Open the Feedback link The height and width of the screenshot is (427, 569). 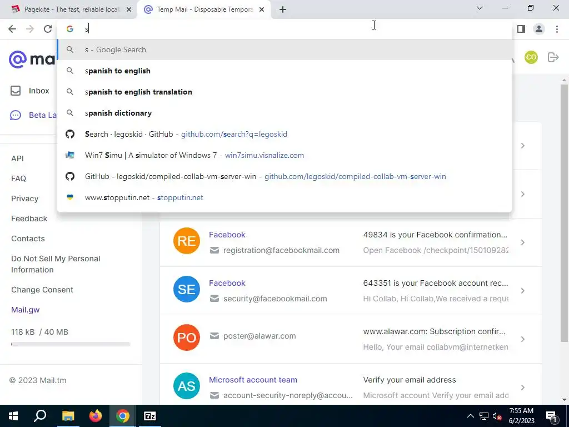[29, 218]
